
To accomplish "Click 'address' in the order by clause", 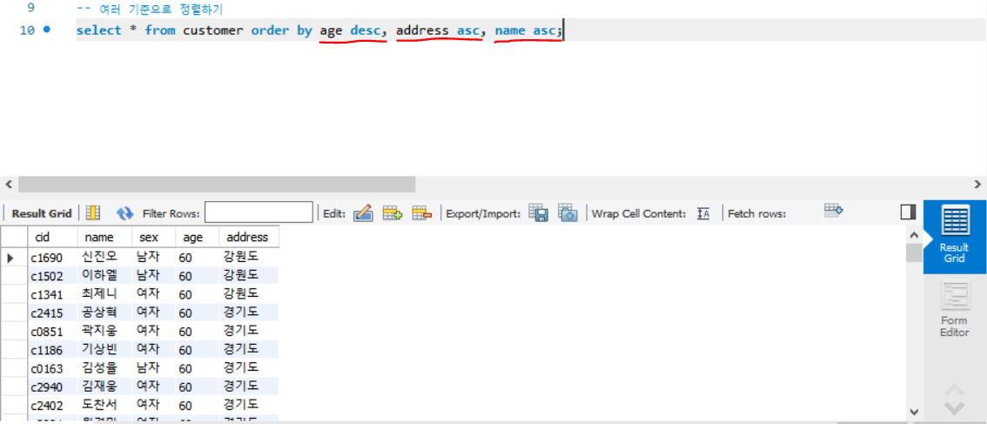I will coord(422,30).
